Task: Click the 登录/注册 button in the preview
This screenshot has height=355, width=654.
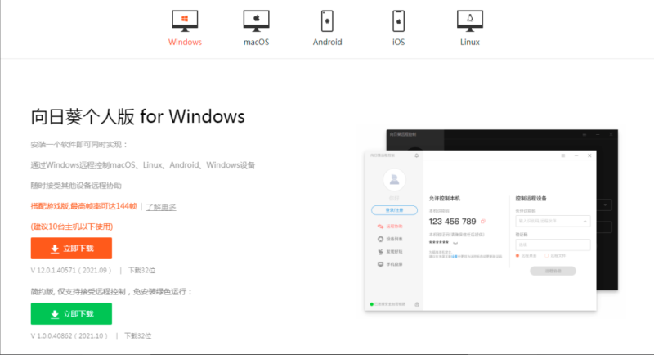Action: [394, 210]
